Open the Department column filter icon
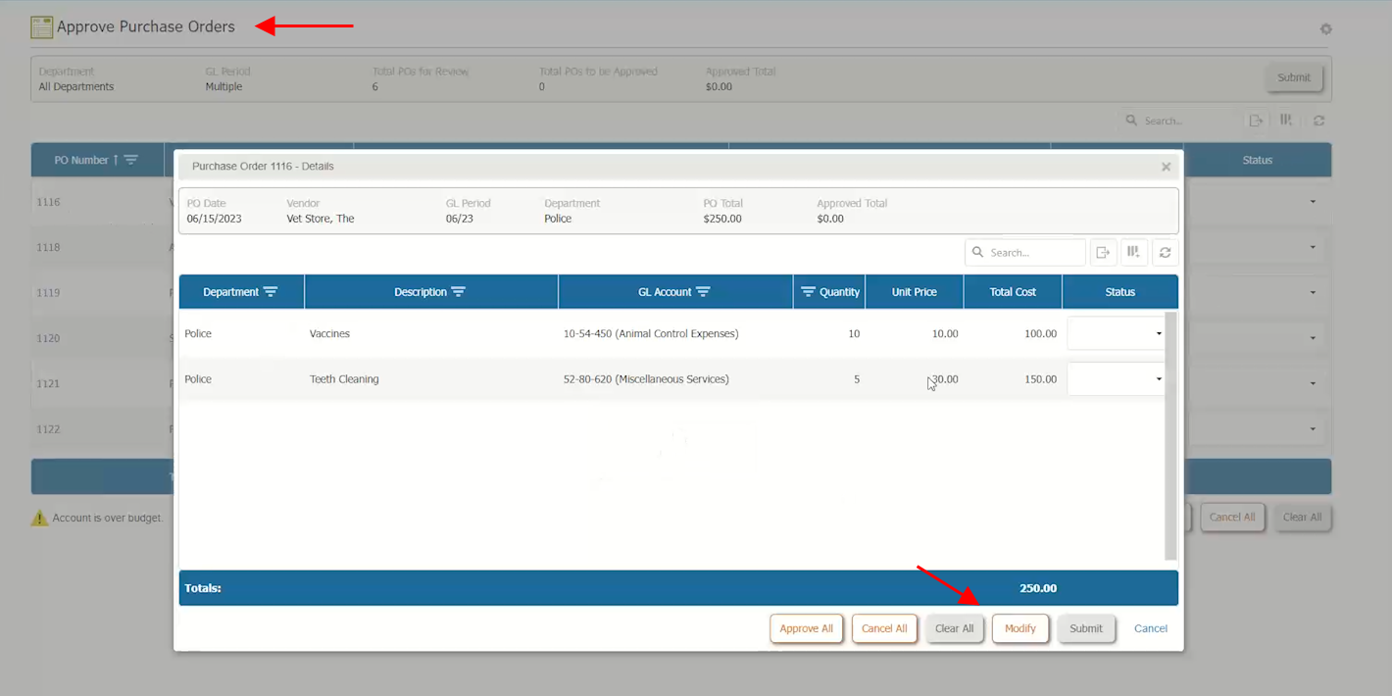 click(x=271, y=292)
